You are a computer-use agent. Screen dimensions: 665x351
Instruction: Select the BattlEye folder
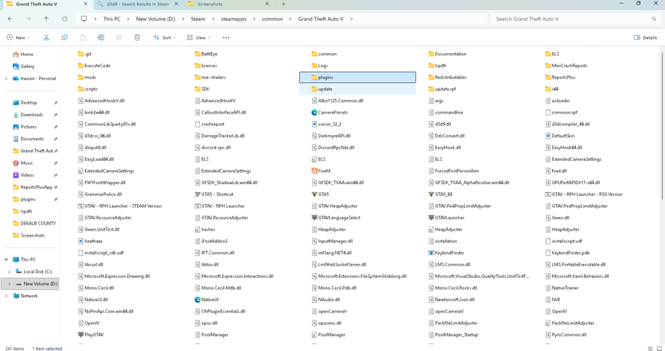[x=206, y=54]
